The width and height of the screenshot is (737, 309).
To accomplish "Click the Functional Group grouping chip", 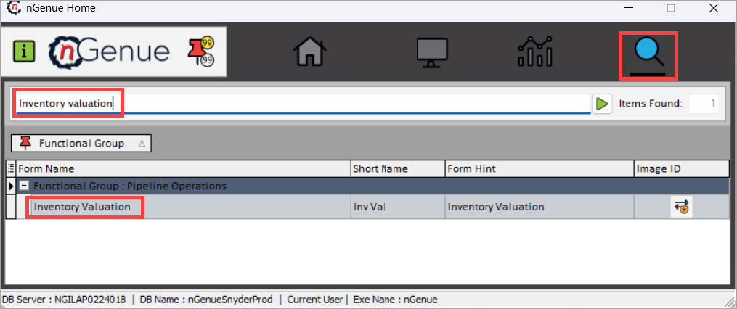I will point(81,144).
